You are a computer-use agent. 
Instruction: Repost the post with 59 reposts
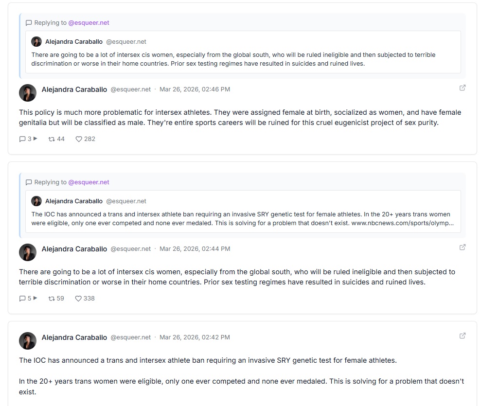(x=52, y=299)
